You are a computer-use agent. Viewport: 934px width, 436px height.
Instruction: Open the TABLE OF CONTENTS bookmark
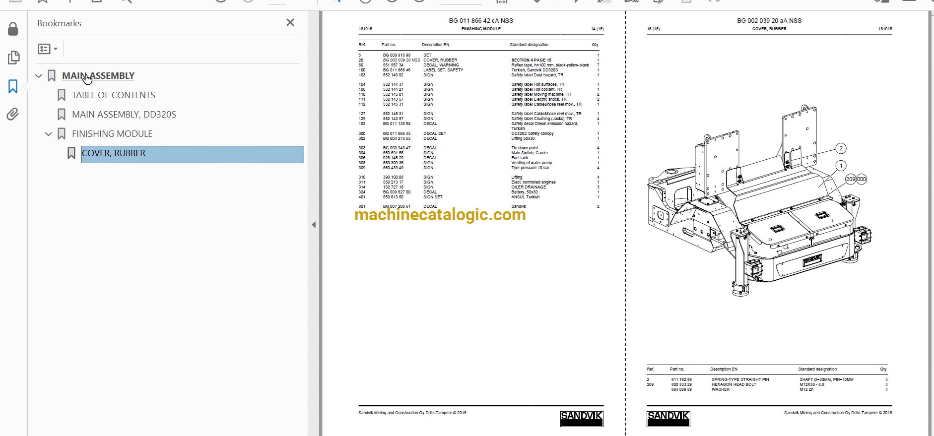point(114,95)
